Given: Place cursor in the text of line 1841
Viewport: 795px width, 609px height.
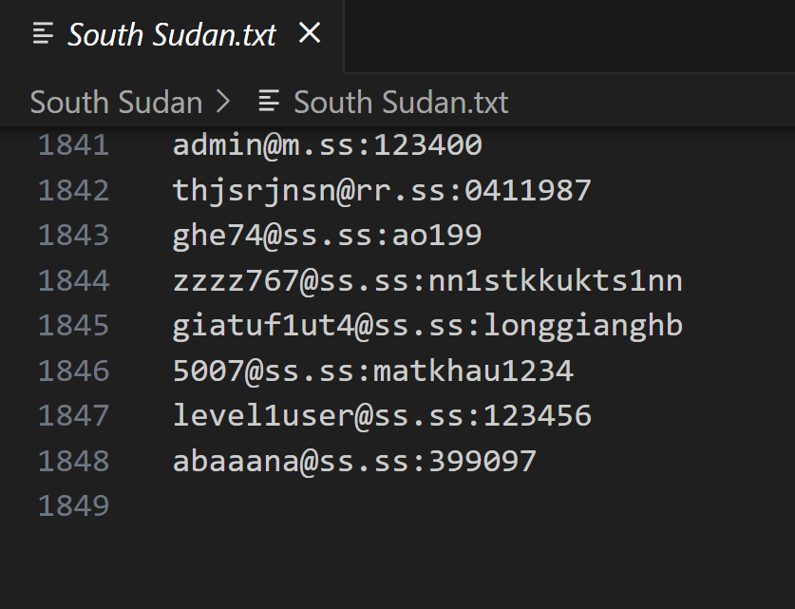Looking at the screenshot, I should (x=327, y=145).
